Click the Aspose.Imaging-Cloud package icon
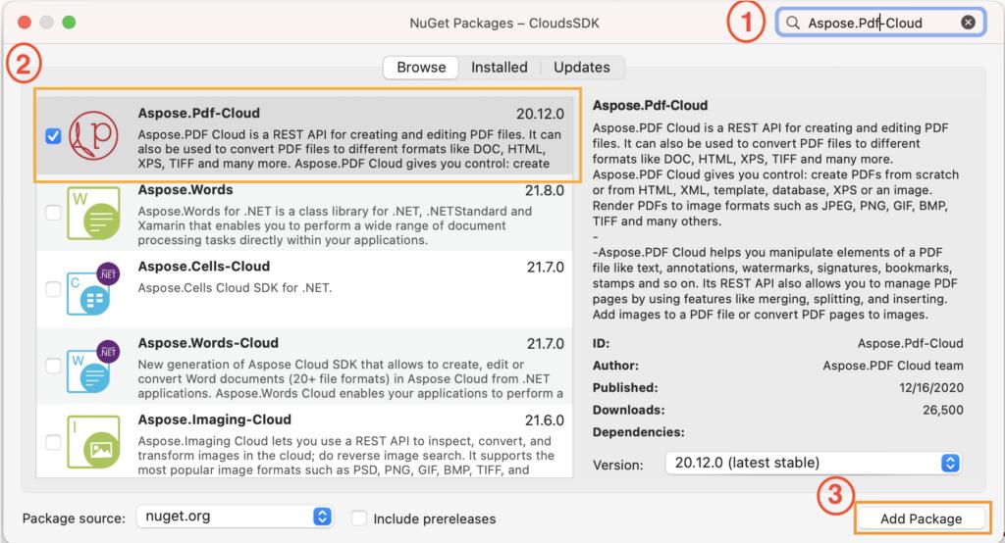Viewport: 1005px width, 543px height. (94, 443)
